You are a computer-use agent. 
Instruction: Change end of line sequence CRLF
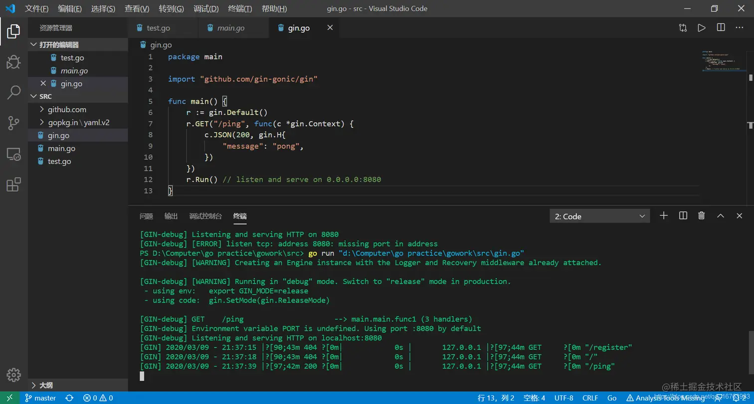coord(590,398)
